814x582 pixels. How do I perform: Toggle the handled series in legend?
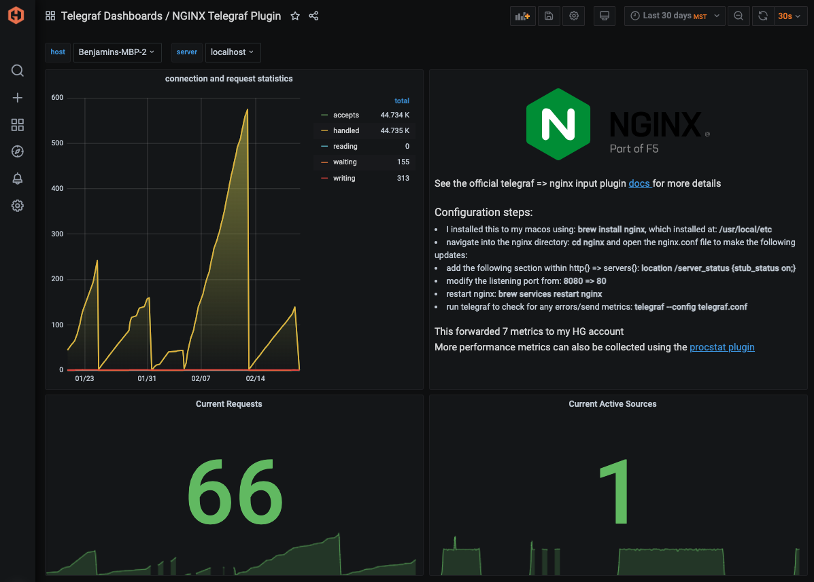tap(346, 130)
